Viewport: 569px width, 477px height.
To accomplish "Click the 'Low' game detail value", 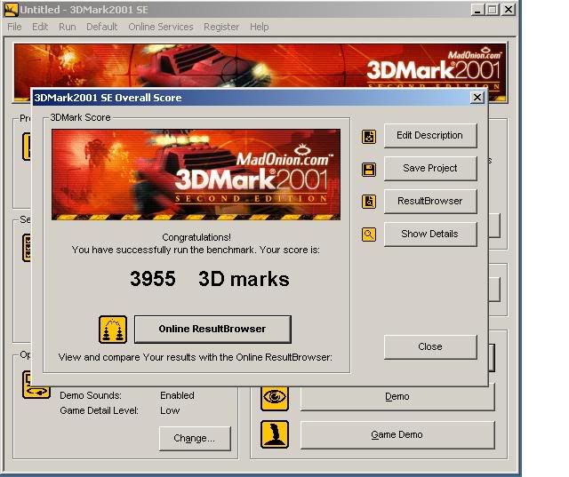I will pos(170,410).
